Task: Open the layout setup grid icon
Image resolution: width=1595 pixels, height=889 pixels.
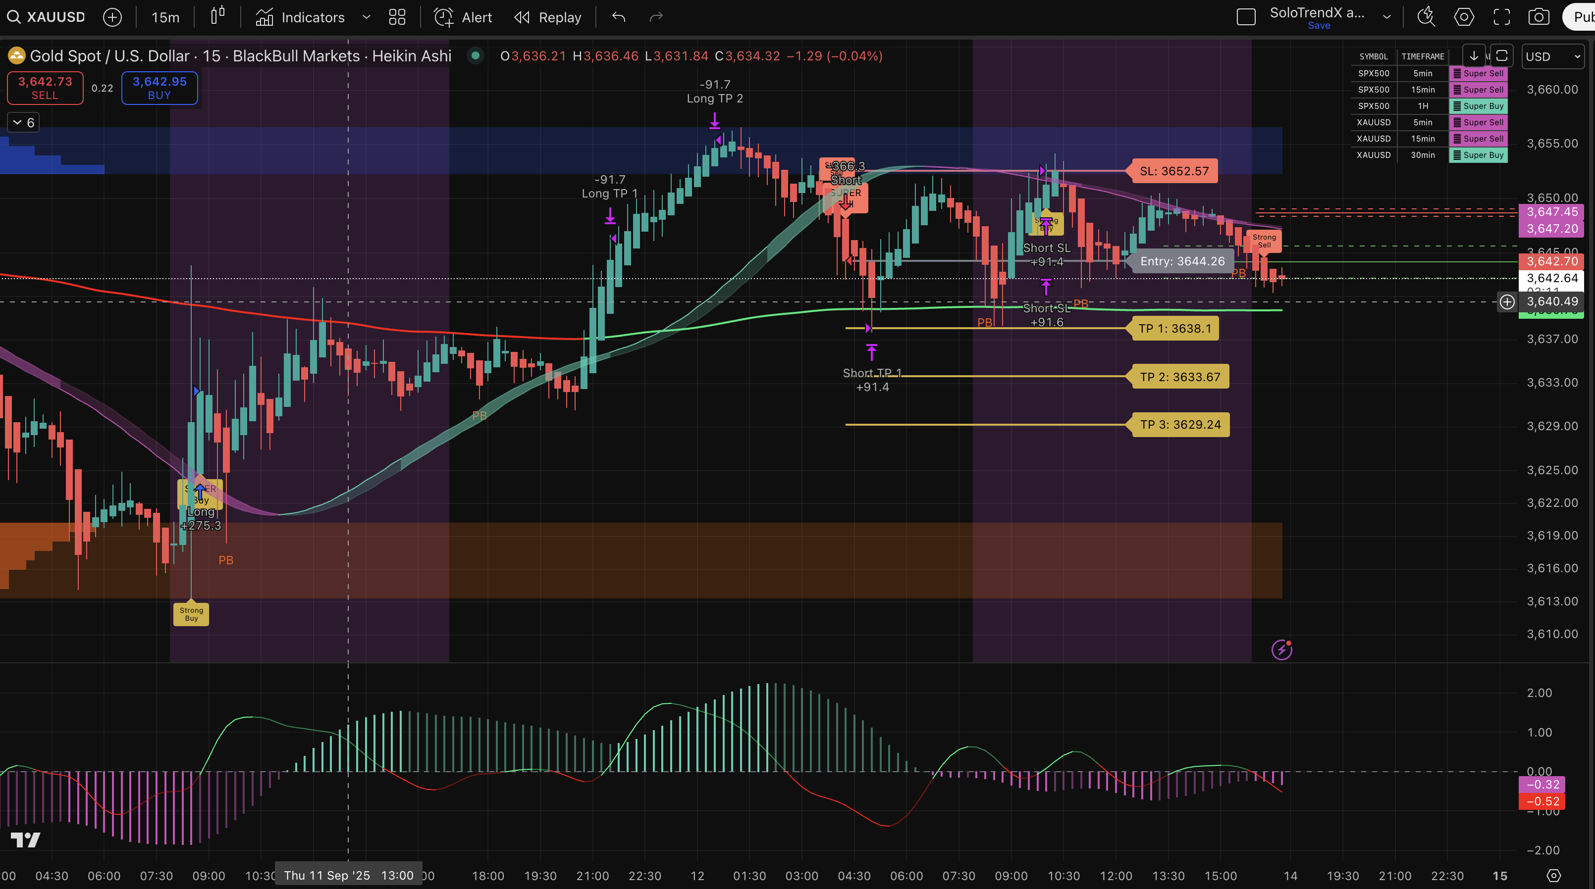Action: coord(397,17)
